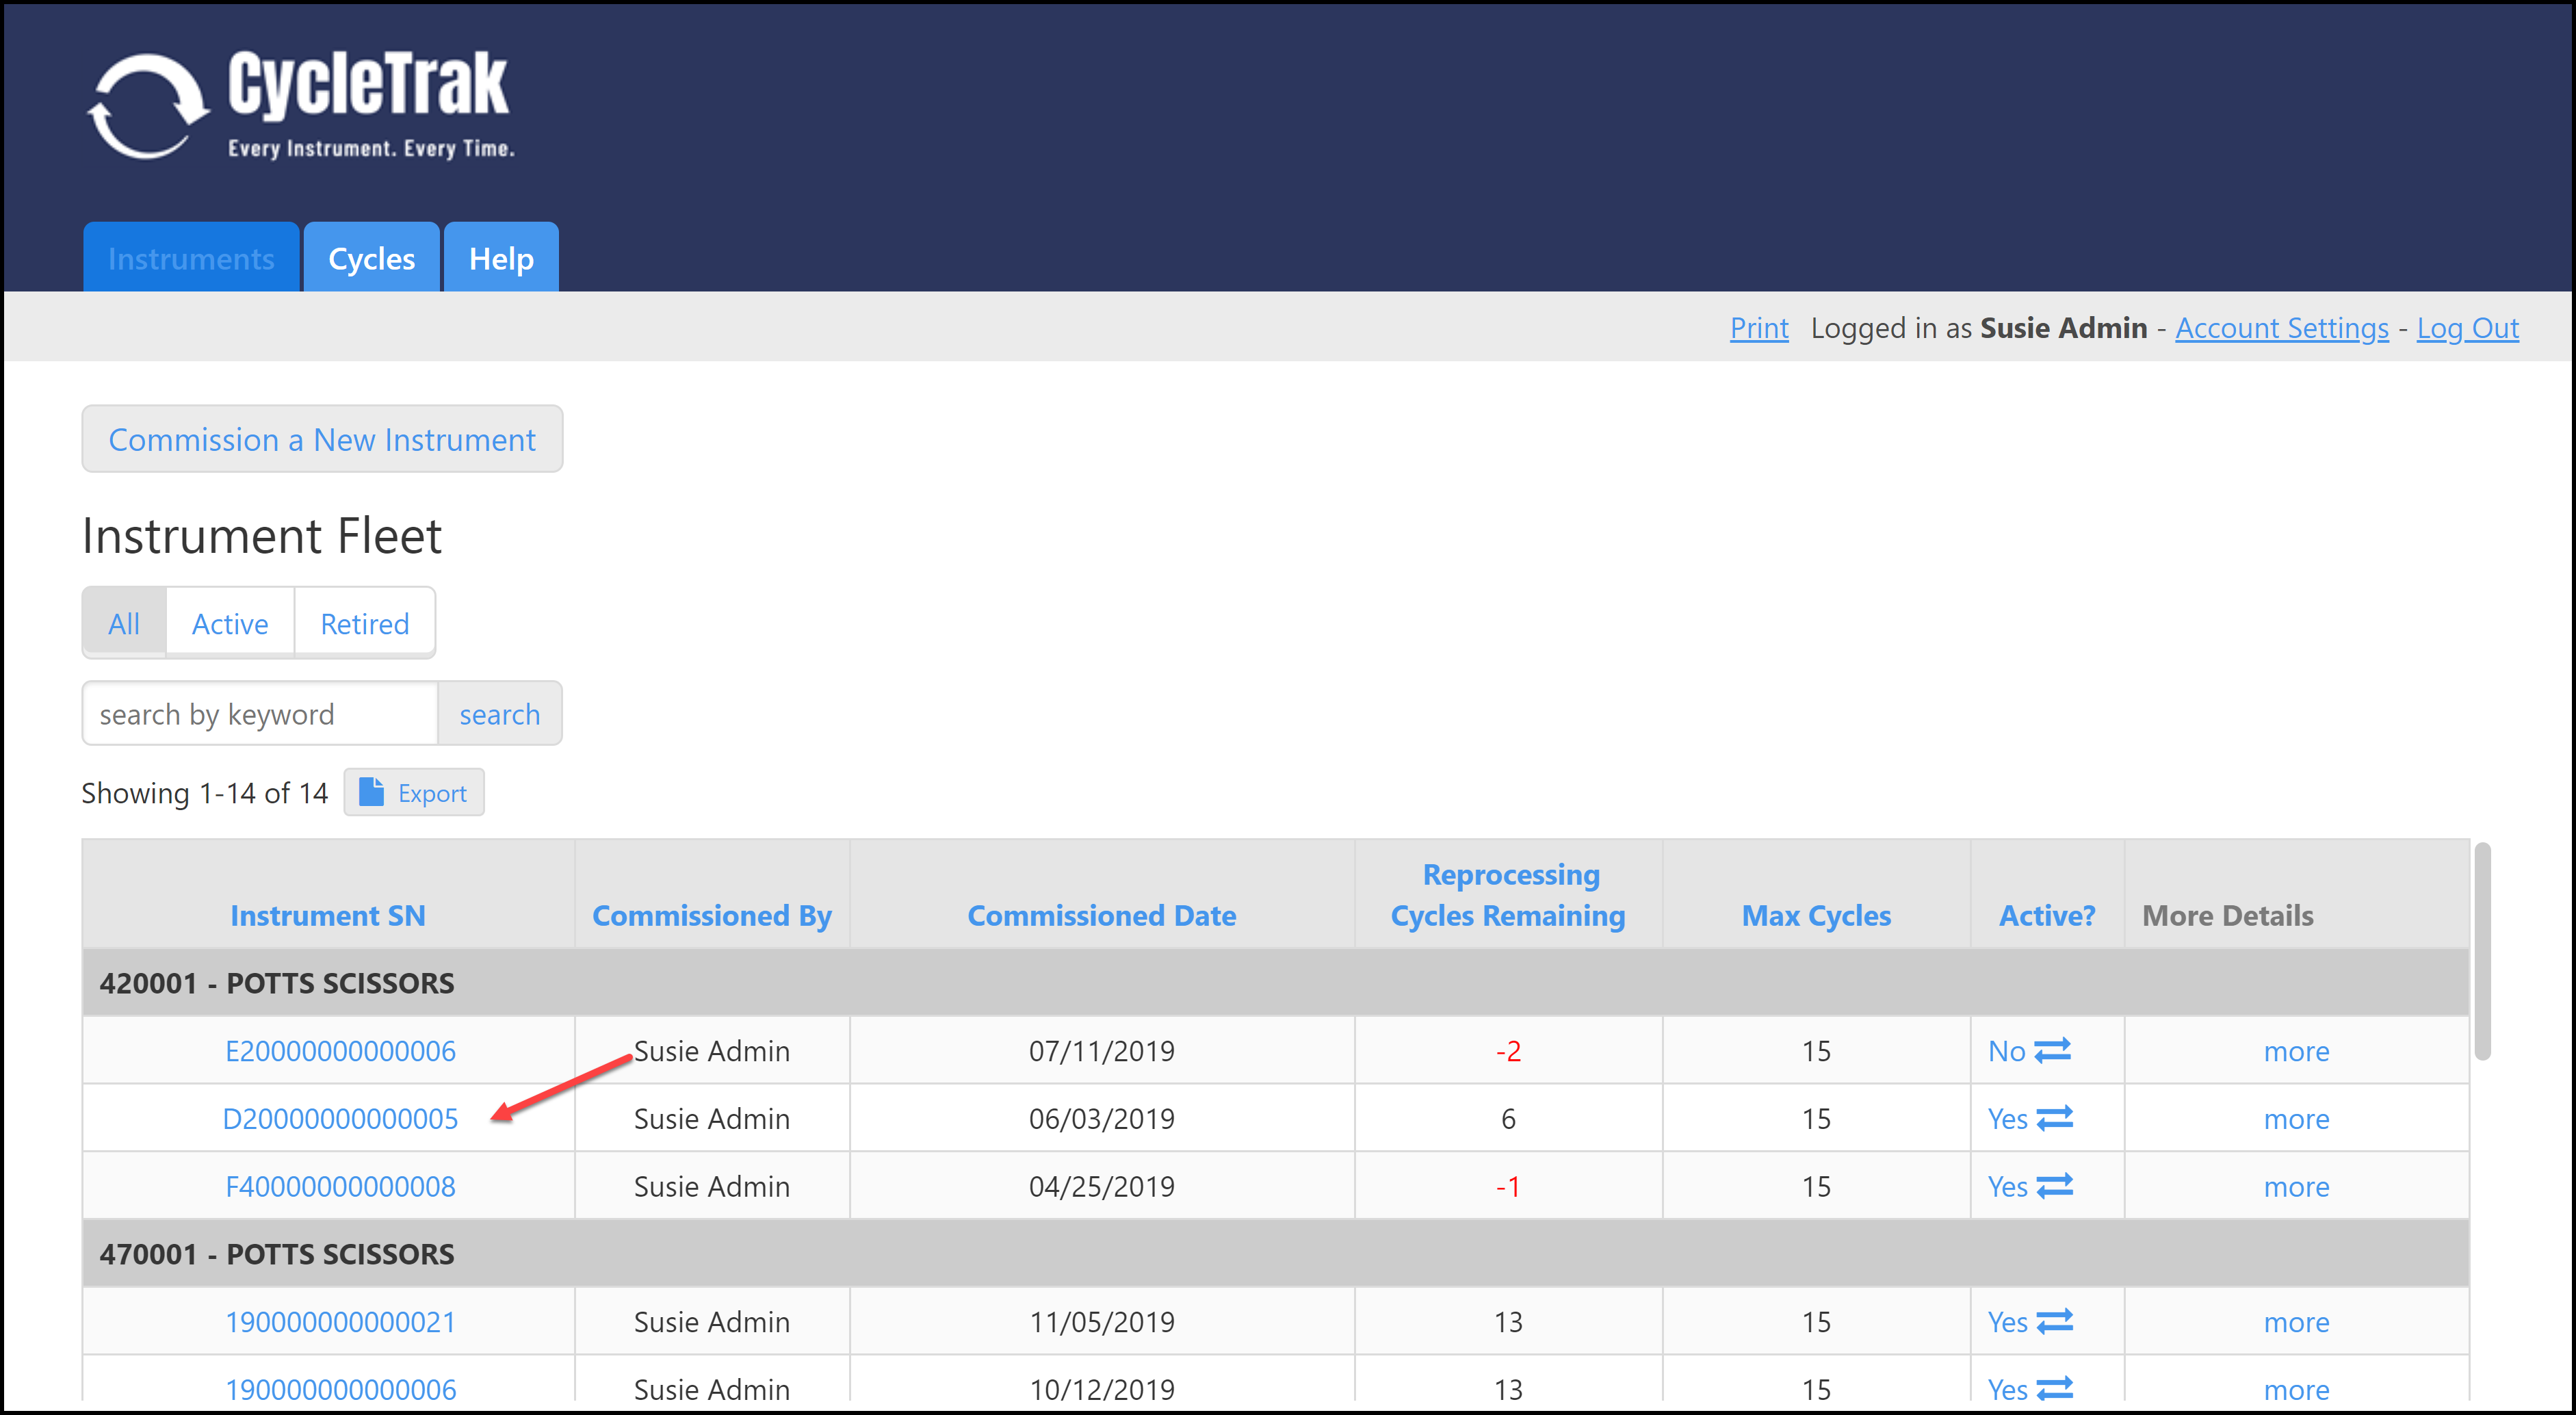Show only Retired instruments
The width and height of the screenshot is (2576, 1415).
coord(364,624)
